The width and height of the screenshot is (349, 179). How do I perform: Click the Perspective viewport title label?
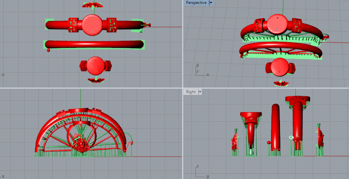click(x=196, y=3)
